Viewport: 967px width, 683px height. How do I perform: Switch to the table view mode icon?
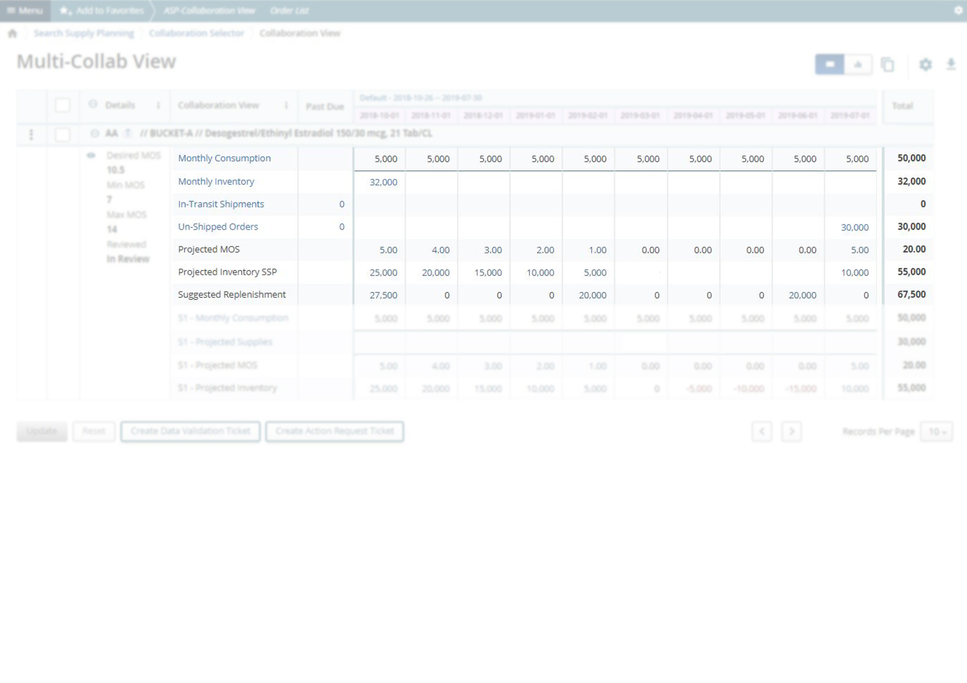(x=829, y=64)
